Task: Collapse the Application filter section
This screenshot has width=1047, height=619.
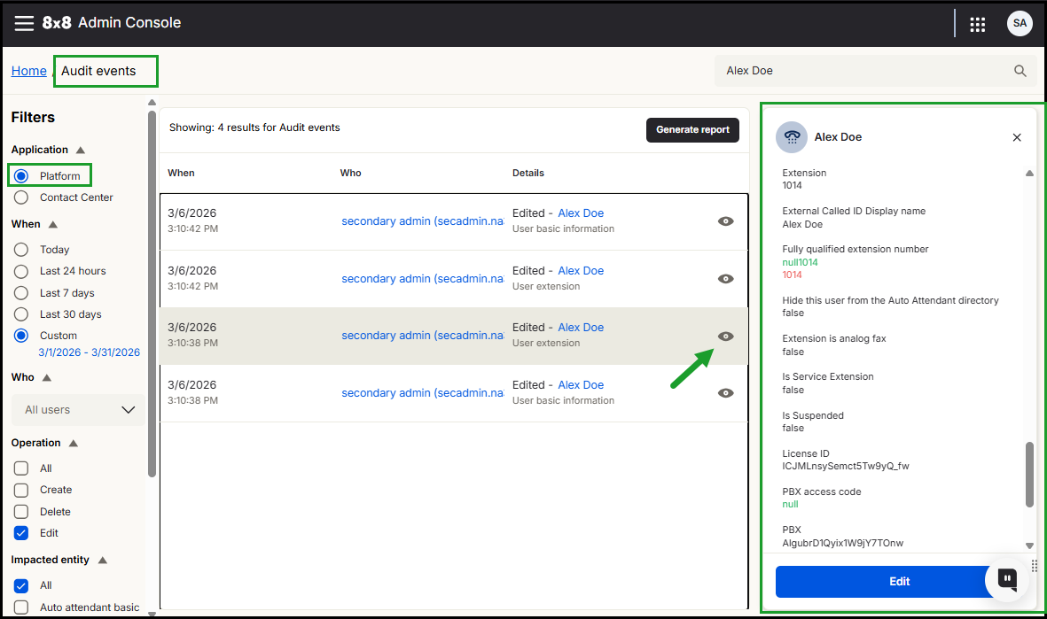Action: [x=80, y=150]
